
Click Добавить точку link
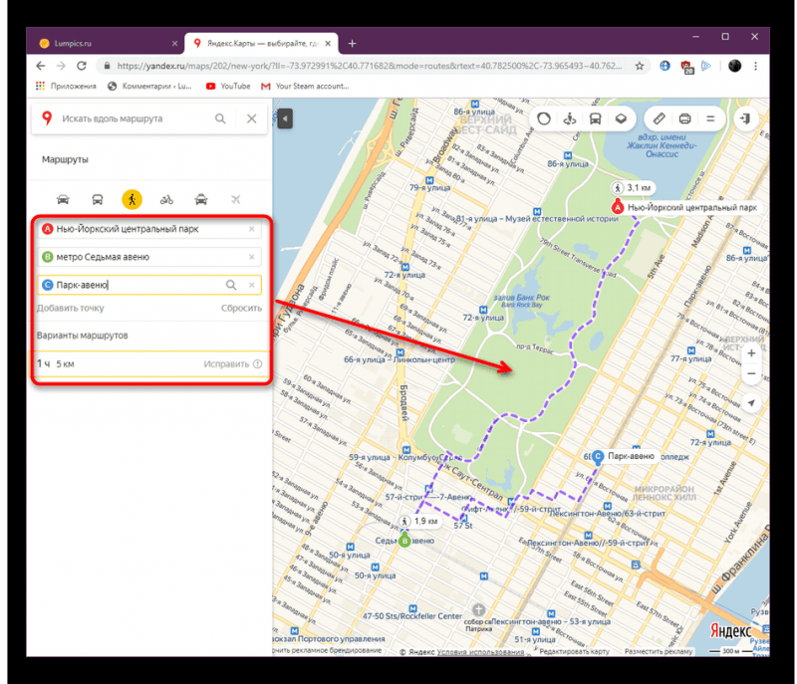[x=70, y=309]
